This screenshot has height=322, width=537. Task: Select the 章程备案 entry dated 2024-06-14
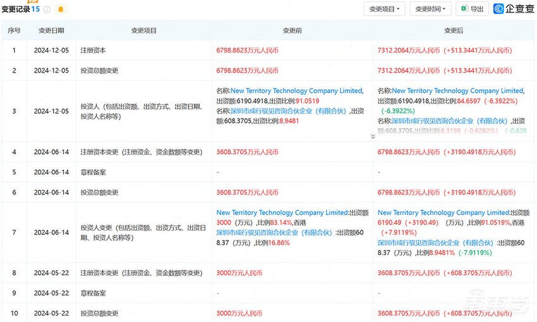[x=94, y=172]
